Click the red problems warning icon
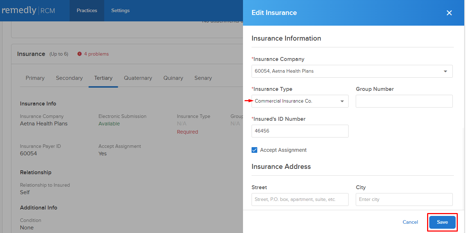Screen dimensions: 466x233 (80, 54)
